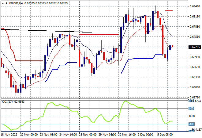202x138 pixels.
Task: Click the 0.67590 price axis label
Action: point(195,37)
